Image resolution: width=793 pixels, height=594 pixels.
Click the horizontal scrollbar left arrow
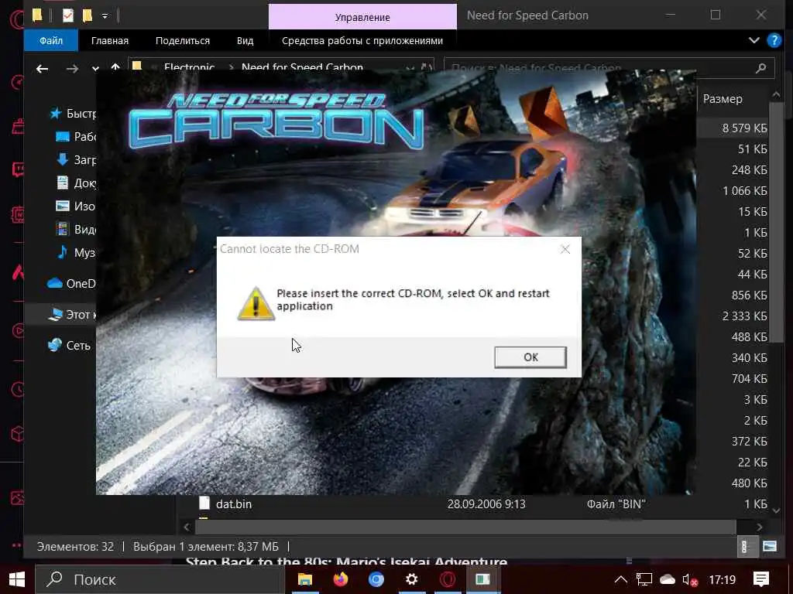(x=187, y=527)
